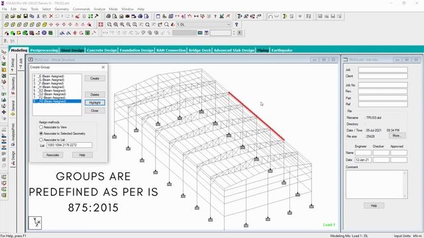424x238 pixels.
Task: Click the blue circular icon in third toolbar row
Action: point(44,33)
